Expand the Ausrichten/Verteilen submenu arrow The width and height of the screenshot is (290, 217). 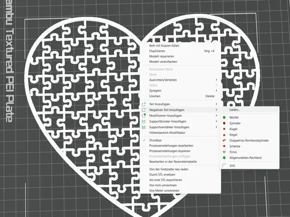coord(217,80)
